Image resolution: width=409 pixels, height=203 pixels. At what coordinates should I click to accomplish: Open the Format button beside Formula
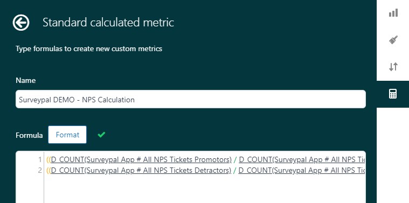click(x=67, y=135)
